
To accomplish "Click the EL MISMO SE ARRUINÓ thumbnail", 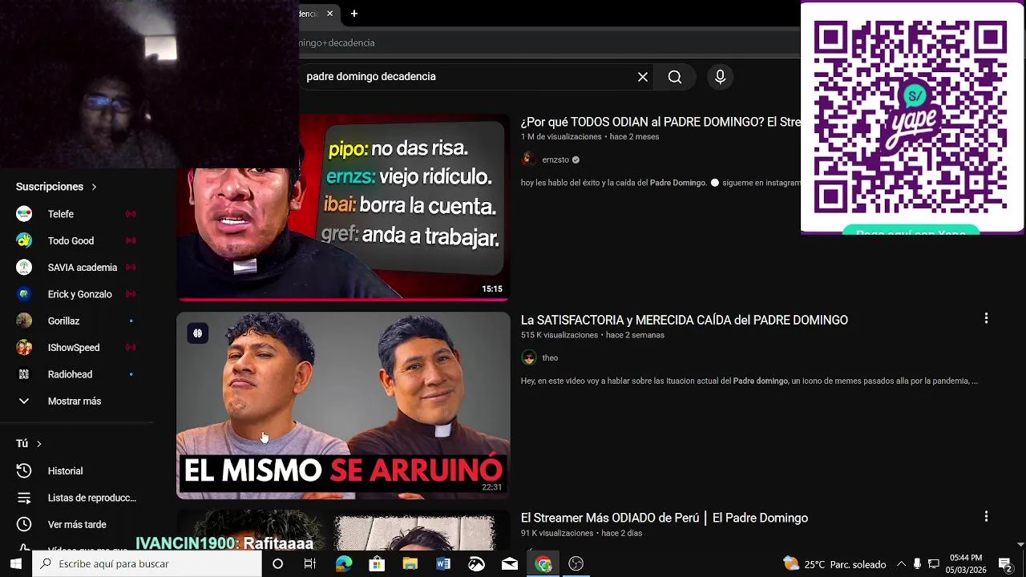I will point(343,406).
